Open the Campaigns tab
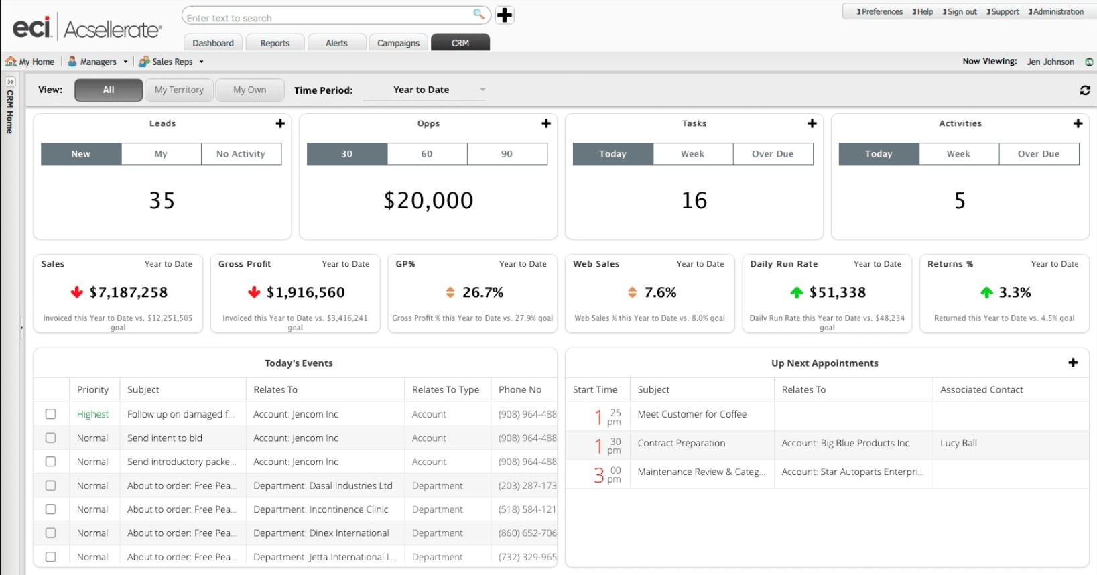 click(x=398, y=43)
